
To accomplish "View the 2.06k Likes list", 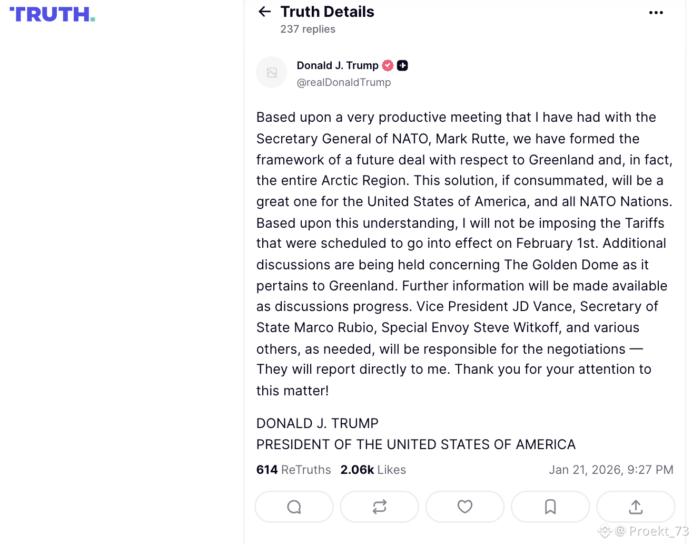I will (x=373, y=470).
